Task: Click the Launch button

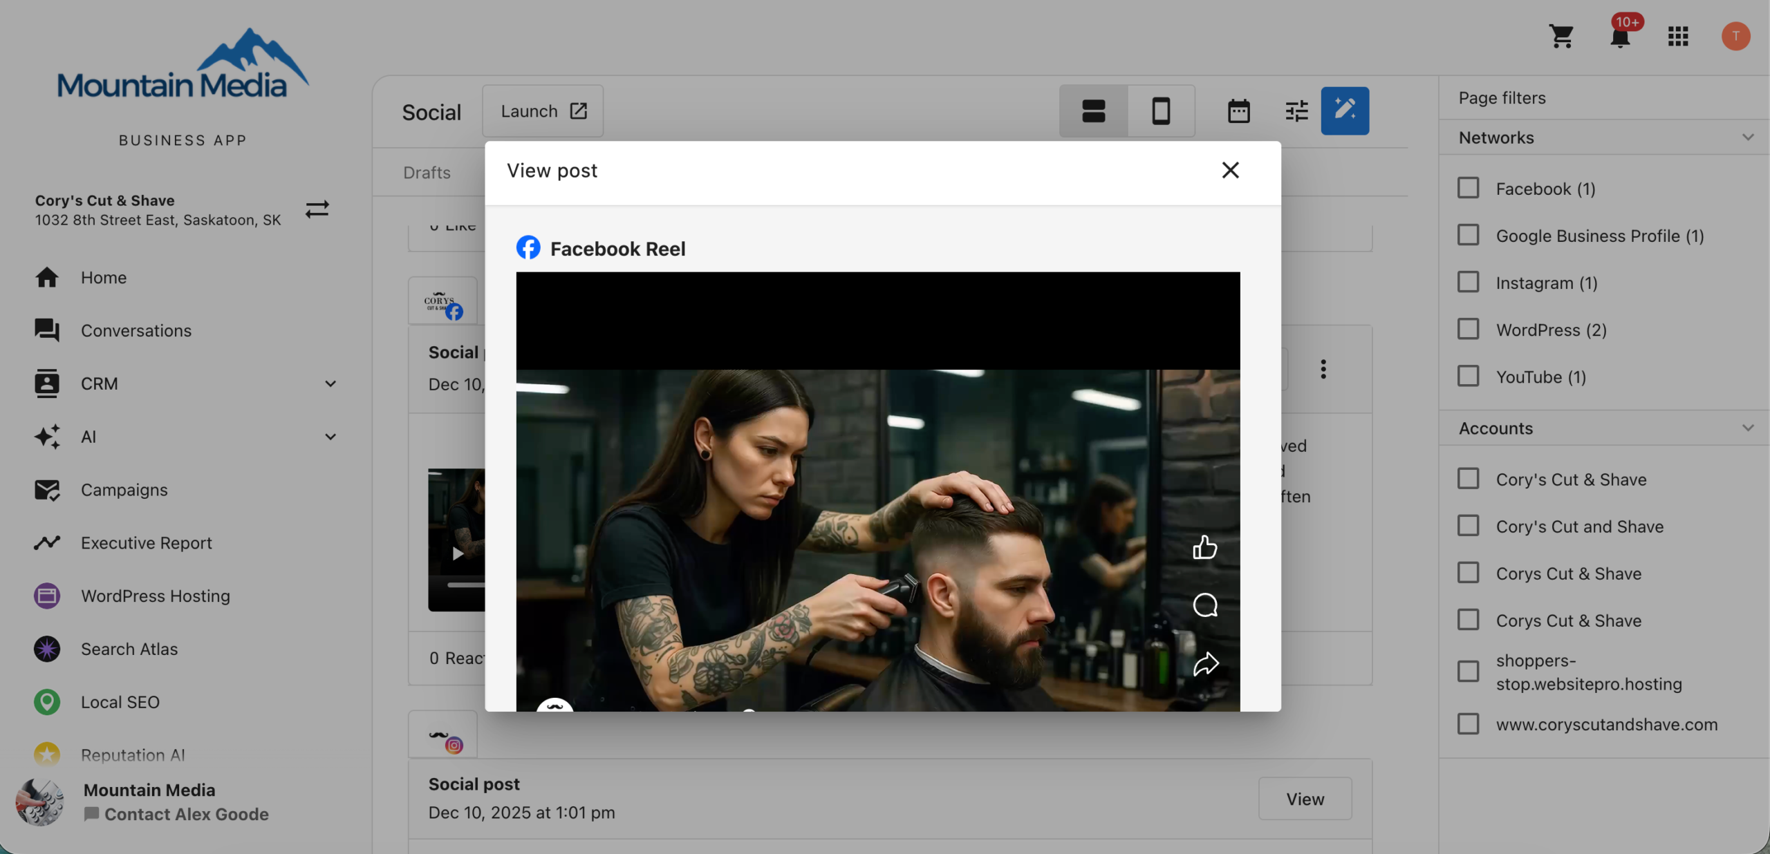Action: tap(543, 111)
